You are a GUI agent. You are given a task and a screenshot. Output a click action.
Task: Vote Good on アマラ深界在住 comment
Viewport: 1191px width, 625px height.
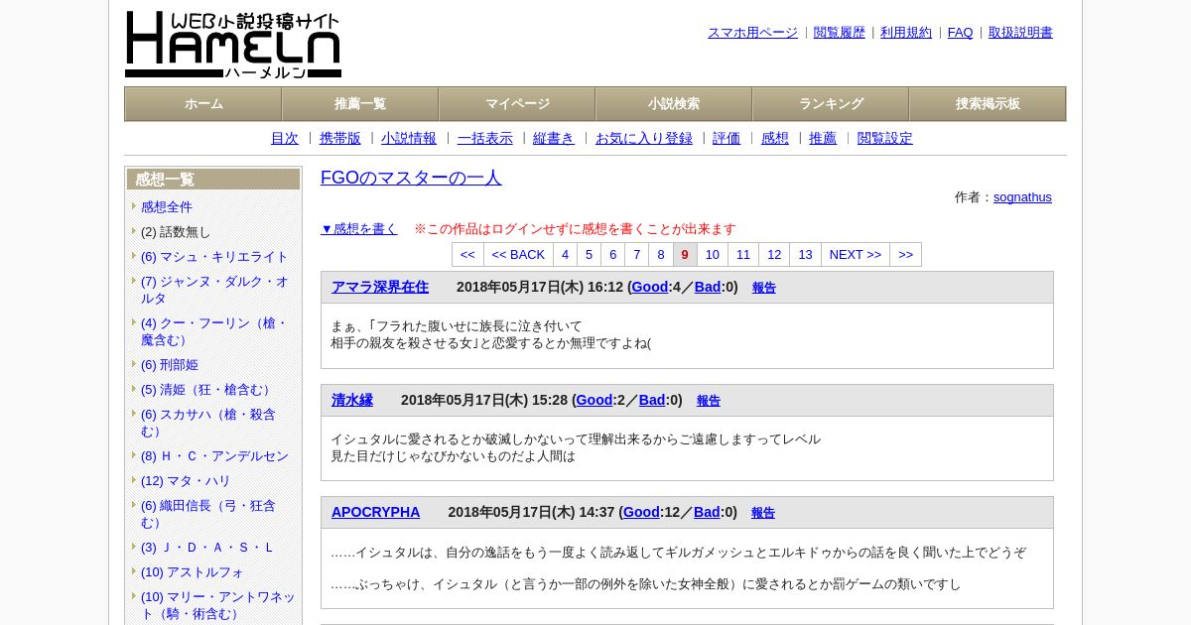tap(650, 287)
